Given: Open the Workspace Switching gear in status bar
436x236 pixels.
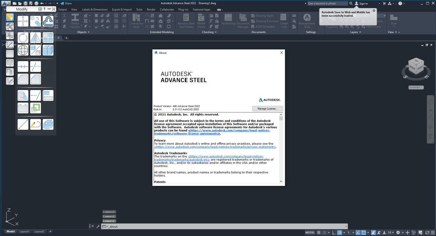Looking at the screenshot, I should click(398, 232).
